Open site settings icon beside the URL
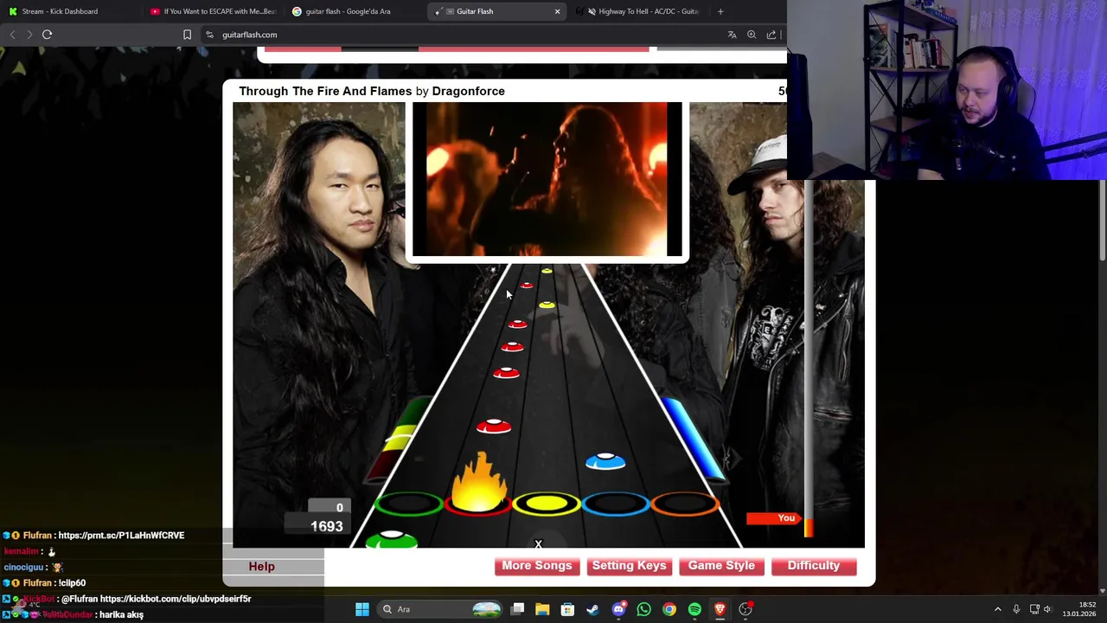 coord(209,35)
